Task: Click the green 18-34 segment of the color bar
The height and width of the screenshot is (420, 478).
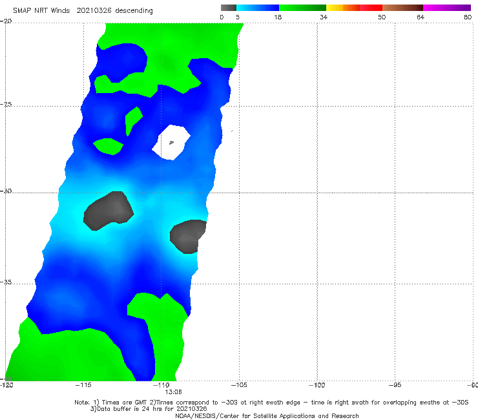Action: tap(302, 8)
